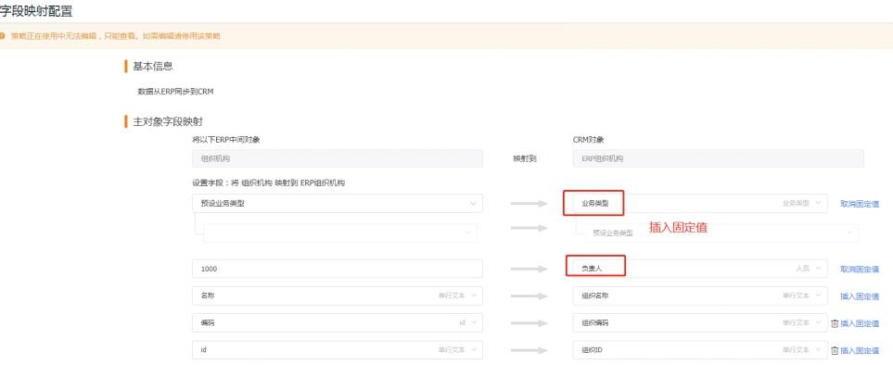Open the 业务类型 CRM field dropdown
This screenshot has height=365, width=893.
700,204
